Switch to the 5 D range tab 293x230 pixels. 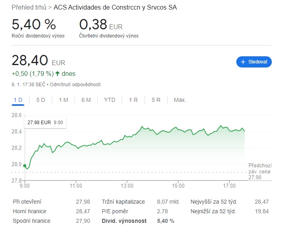point(41,100)
